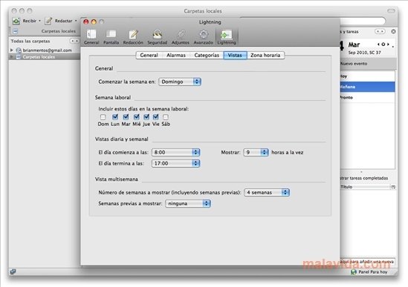This screenshot has width=408, height=287.
Task: Open the Número de semanas a mostrar dropdown
Action: [x=267, y=193]
